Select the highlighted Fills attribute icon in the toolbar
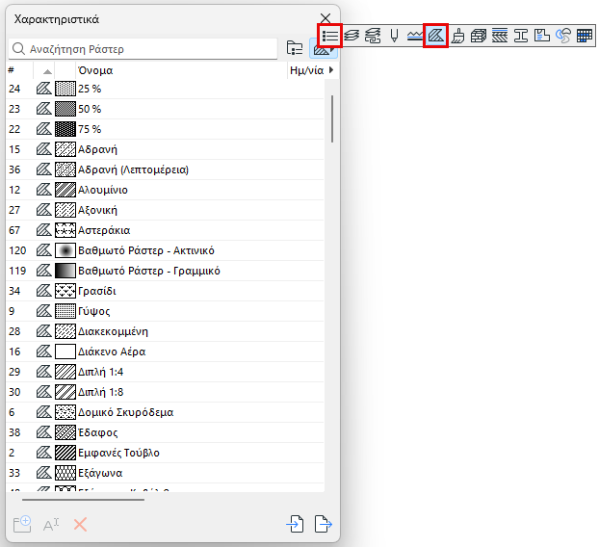The width and height of the screenshot is (599, 547). 436,36
